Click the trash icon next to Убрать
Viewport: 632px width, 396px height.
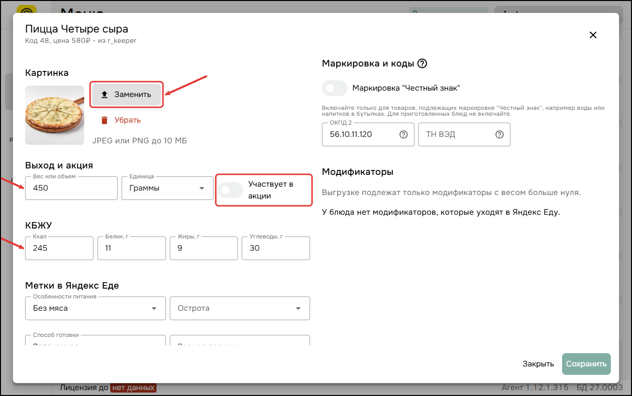click(104, 120)
